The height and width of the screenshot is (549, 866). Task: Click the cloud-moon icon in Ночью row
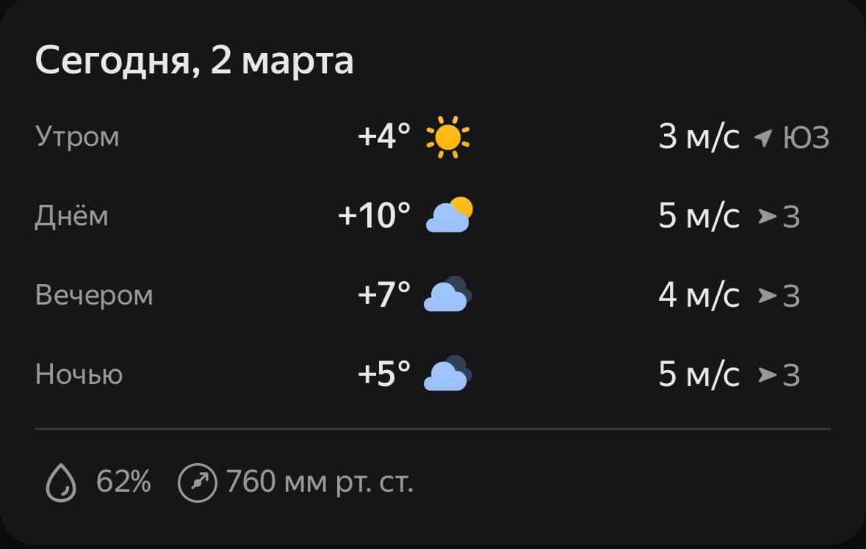[x=448, y=374]
